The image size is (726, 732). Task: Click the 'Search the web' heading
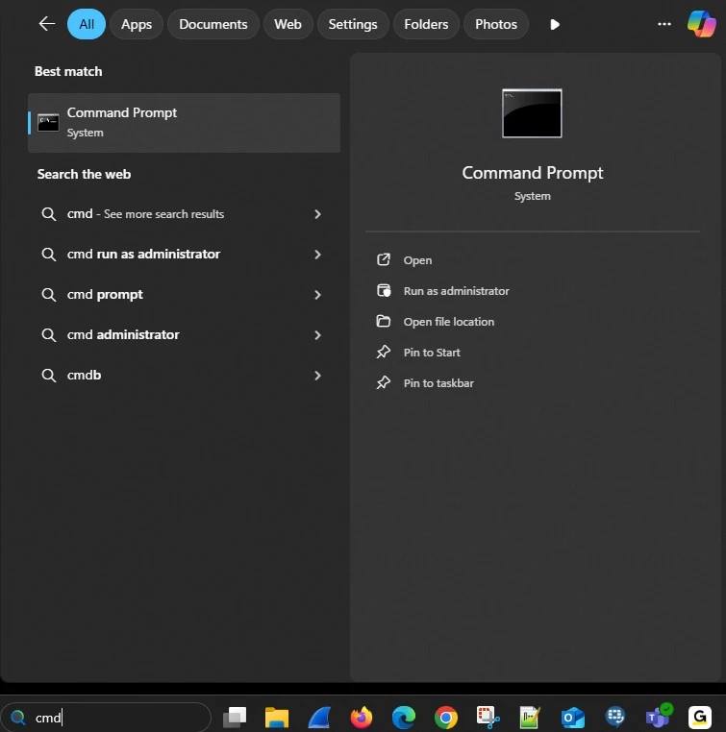84,174
